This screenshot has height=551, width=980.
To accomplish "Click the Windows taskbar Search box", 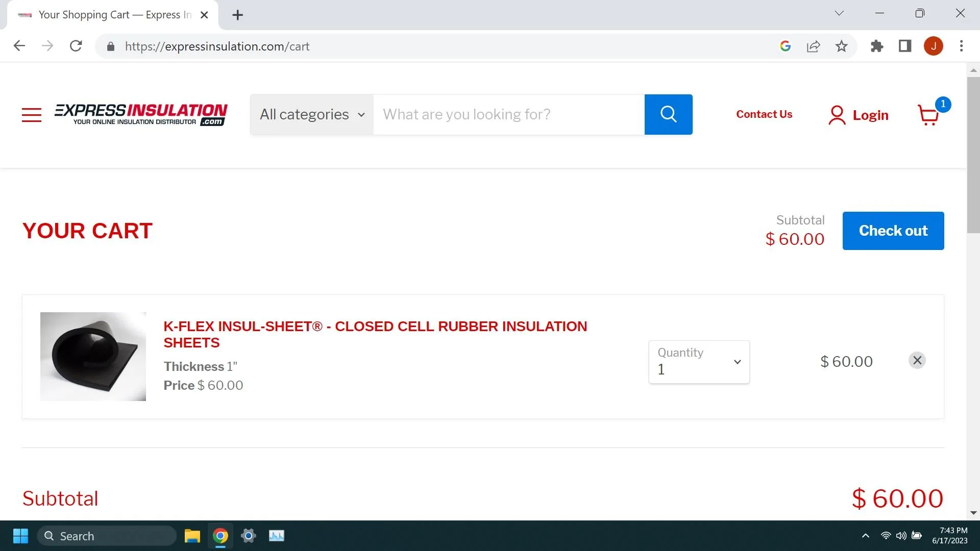I will 107,536.
